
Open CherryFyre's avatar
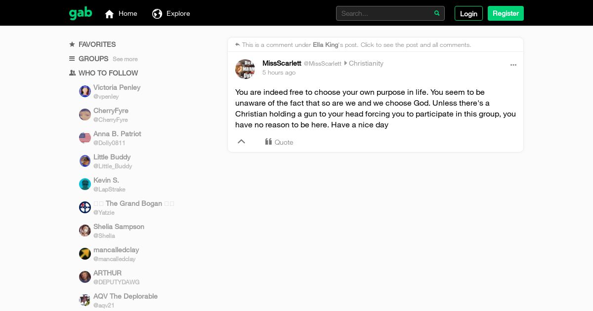coord(85,115)
